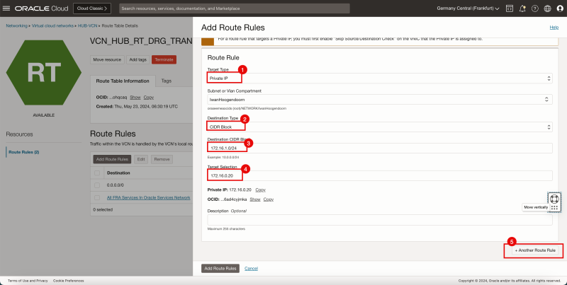Select Route Rules (2) in Resources
This screenshot has height=285, width=567.
23,152
